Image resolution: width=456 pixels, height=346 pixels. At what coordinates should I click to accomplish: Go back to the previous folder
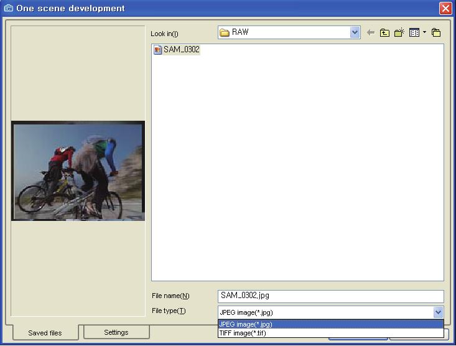coord(371,32)
